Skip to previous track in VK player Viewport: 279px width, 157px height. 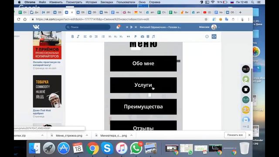click(127, 27)
